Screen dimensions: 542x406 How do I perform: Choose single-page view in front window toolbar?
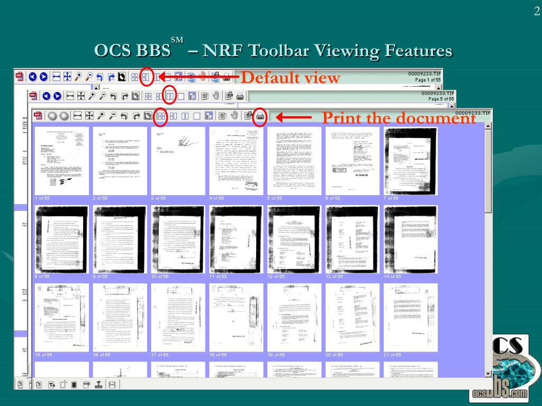[197, 116]
